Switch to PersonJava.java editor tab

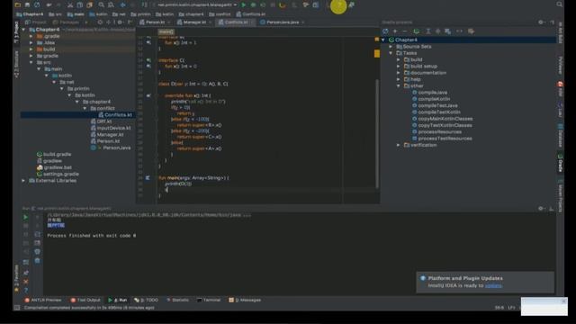click(x=282, y=22)
